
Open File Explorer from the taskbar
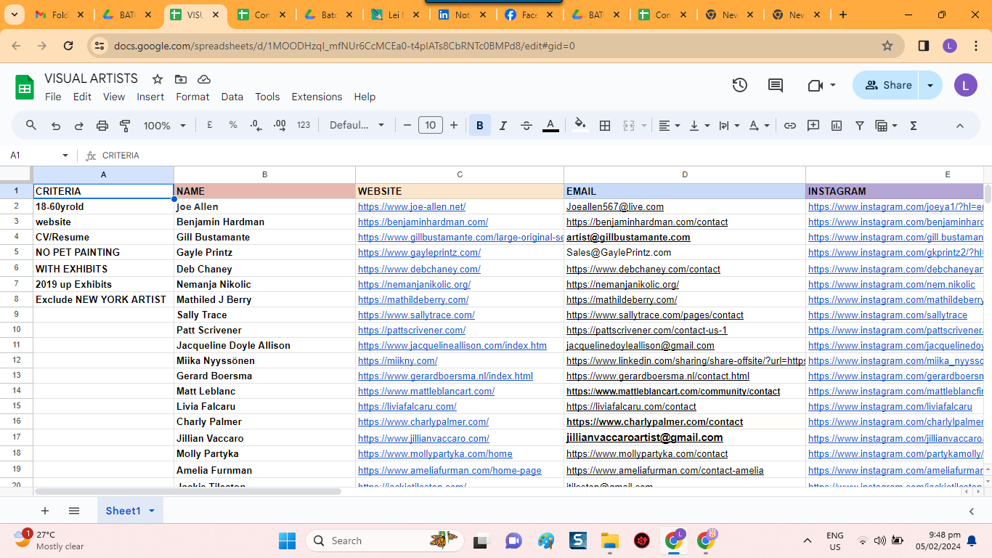609,541
